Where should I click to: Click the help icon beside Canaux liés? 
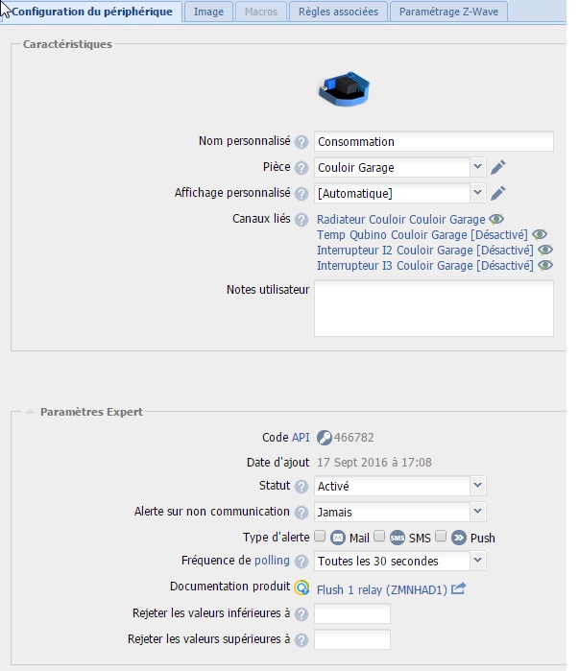point(302,220)
